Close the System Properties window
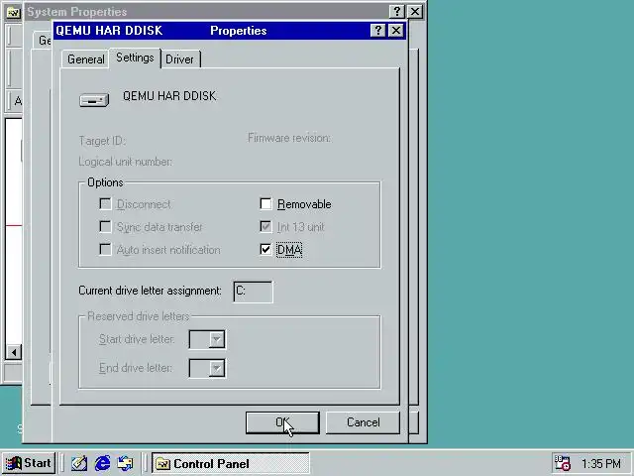This screenshot has height=476, width=634. tap(415, 11)
